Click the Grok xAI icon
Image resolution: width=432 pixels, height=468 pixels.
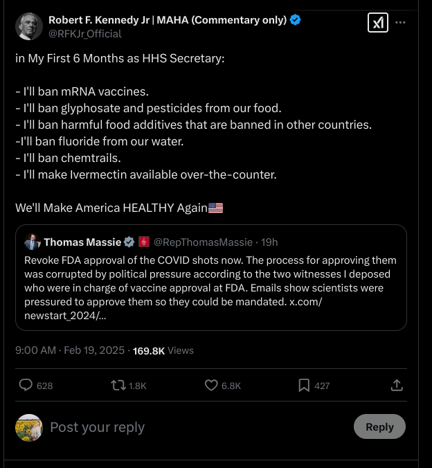point(377,23)
